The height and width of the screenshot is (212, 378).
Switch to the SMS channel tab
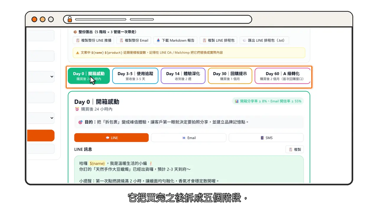point(266,138)
